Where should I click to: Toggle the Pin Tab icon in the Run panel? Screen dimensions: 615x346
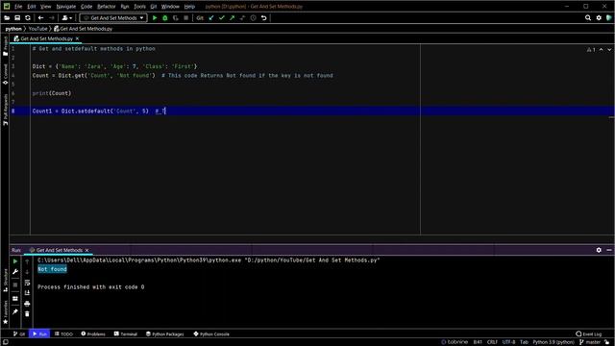coord(15,311)
